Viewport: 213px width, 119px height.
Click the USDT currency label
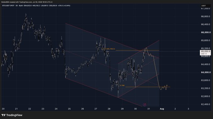204,6
